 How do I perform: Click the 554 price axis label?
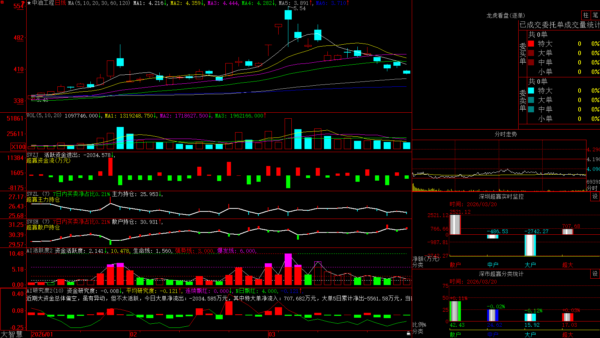[19, 6]
